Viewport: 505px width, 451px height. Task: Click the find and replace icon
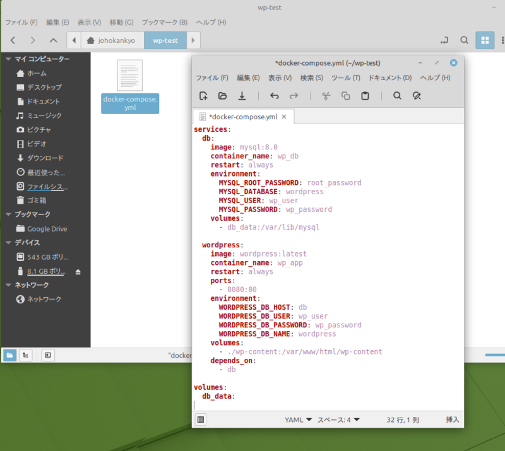(x=417, y=96)
